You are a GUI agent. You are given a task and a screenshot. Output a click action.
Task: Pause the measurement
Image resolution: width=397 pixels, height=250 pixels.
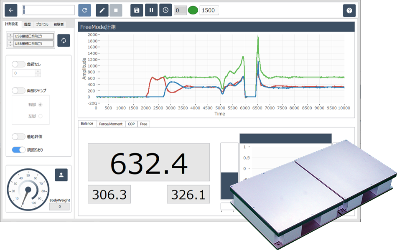tap(151, 10)
